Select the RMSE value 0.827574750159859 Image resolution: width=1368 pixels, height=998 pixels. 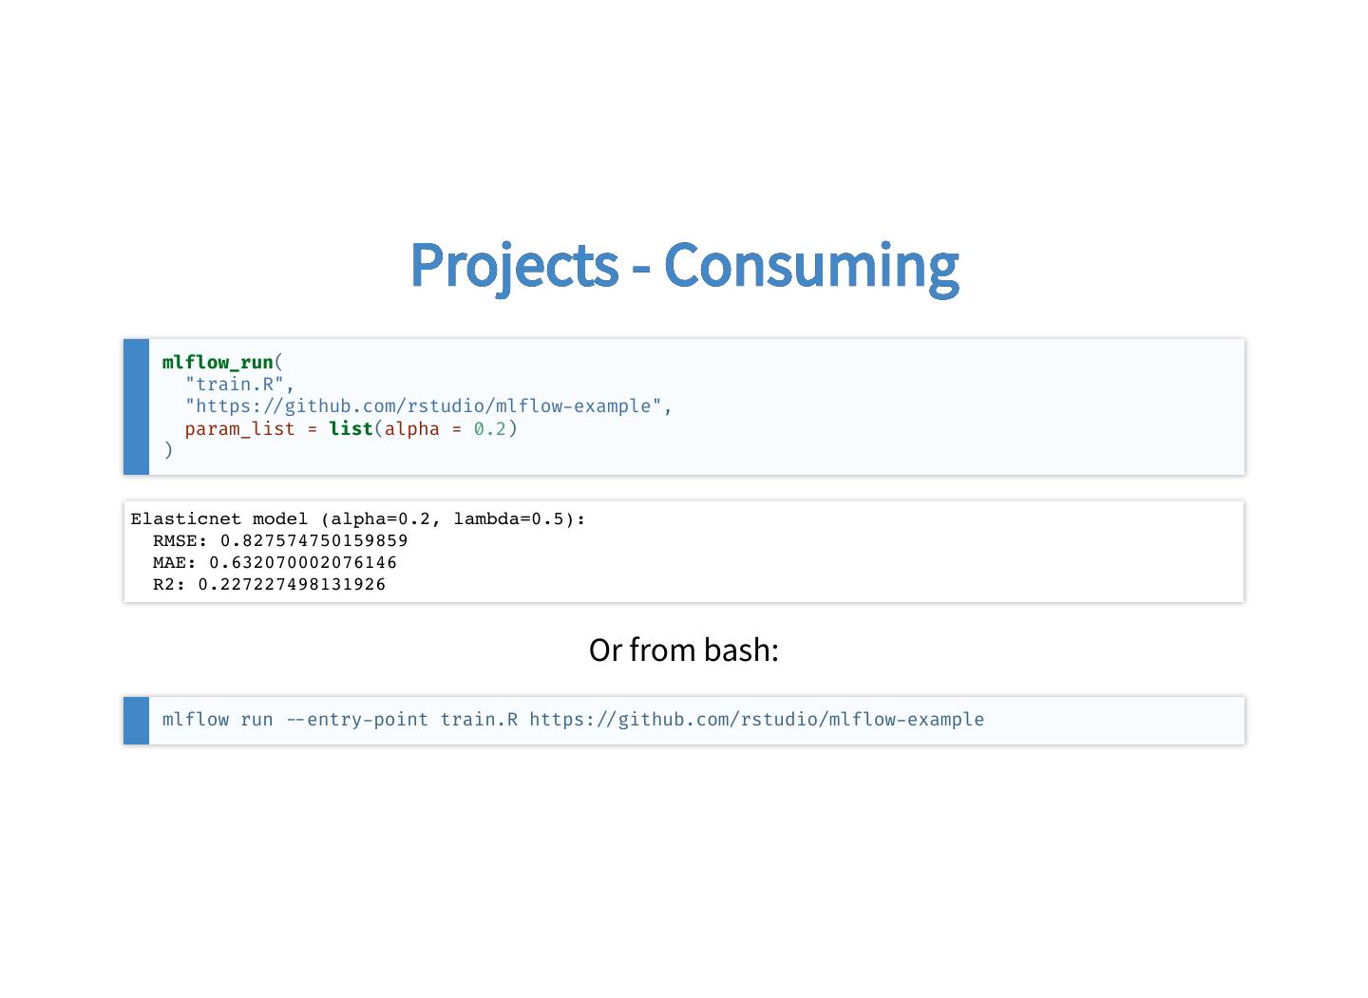click(x=313, y=540)
